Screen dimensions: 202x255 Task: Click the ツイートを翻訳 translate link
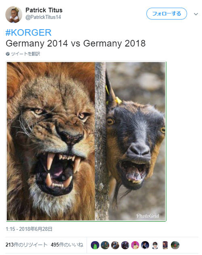[x=25, y=54]
